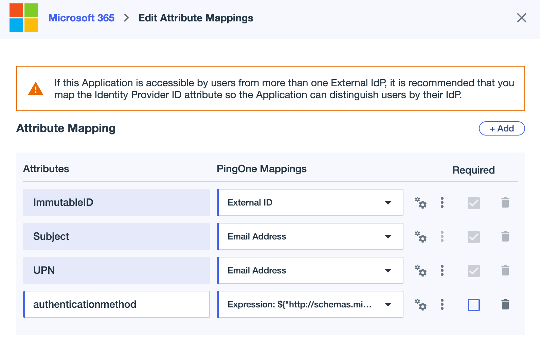Image resolution: width=540 pixels, height=339 pixels.
Task: Open three-dot menu for authenticationmethod row
Action: pos(442,304)
